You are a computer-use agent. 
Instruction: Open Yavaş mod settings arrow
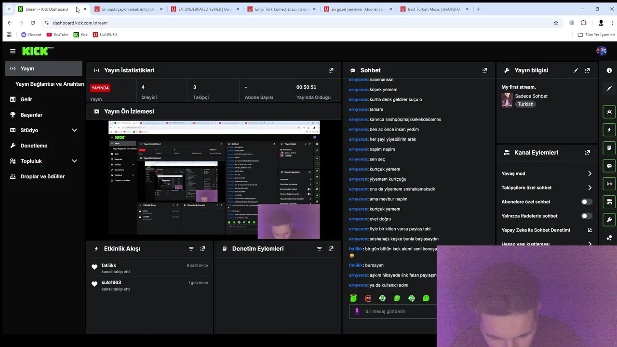590,173
